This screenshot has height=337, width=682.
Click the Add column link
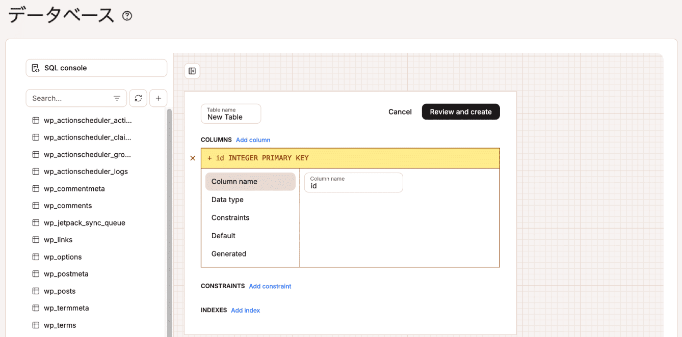coord(253,140)
